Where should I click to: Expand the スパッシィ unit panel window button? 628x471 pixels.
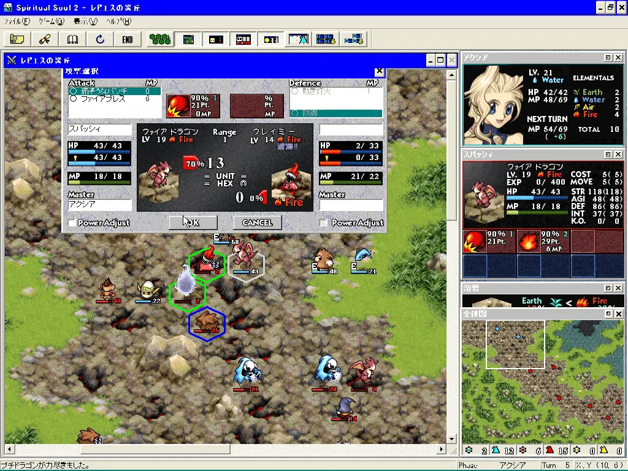coord(607,155)
